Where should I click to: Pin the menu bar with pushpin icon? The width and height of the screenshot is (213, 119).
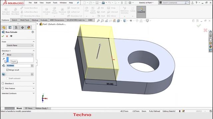tap(78, 3)
